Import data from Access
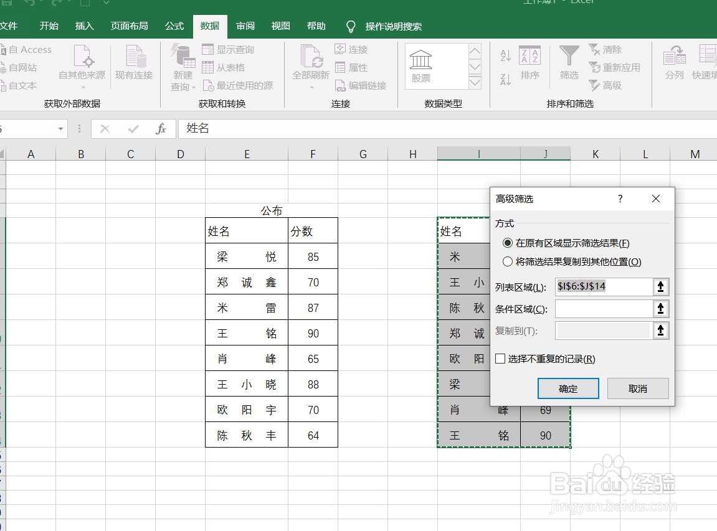Screen dimensions: 717x531 tap(26, 50)
